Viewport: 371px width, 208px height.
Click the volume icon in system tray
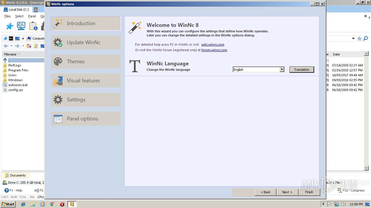pos(343,204)
